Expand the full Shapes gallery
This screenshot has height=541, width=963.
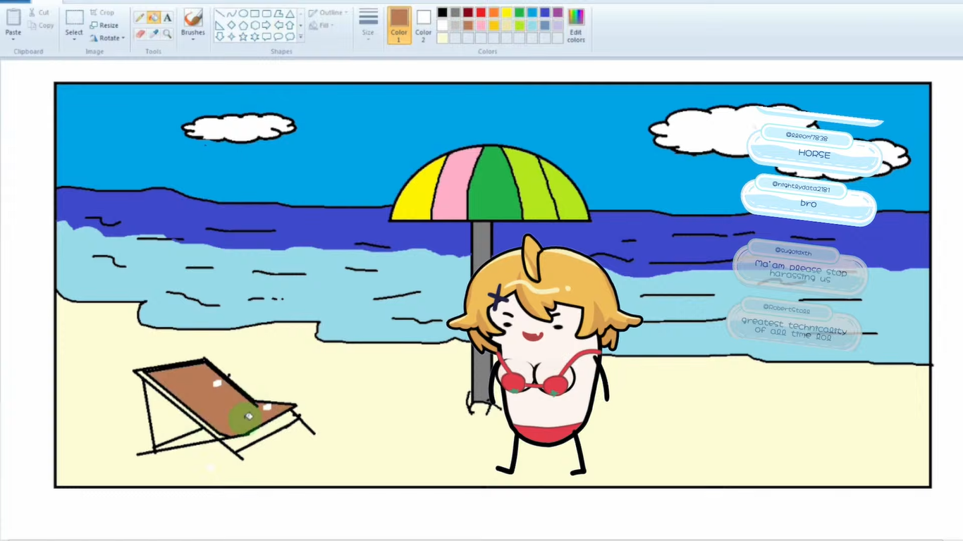tap(301, 37)
